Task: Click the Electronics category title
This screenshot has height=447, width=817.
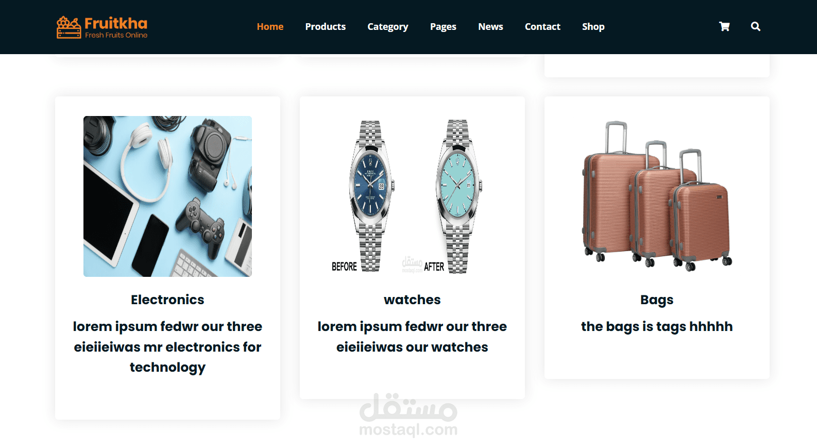Action: [167, 300]
